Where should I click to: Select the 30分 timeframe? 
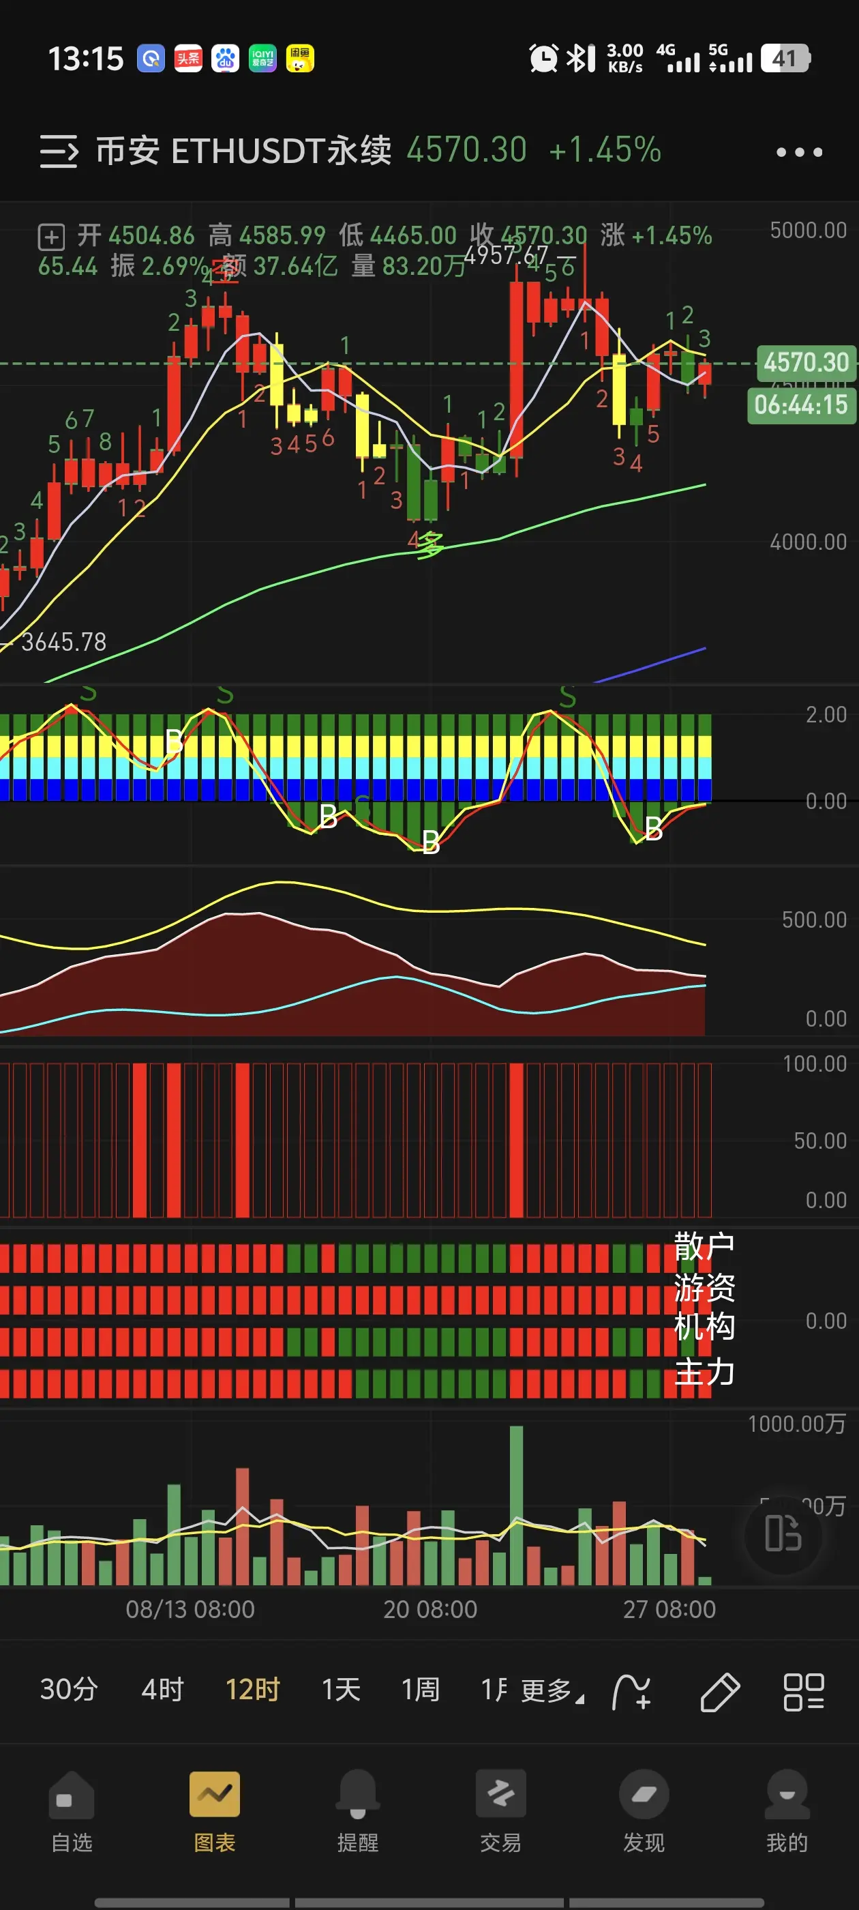tap(69, 1689)
